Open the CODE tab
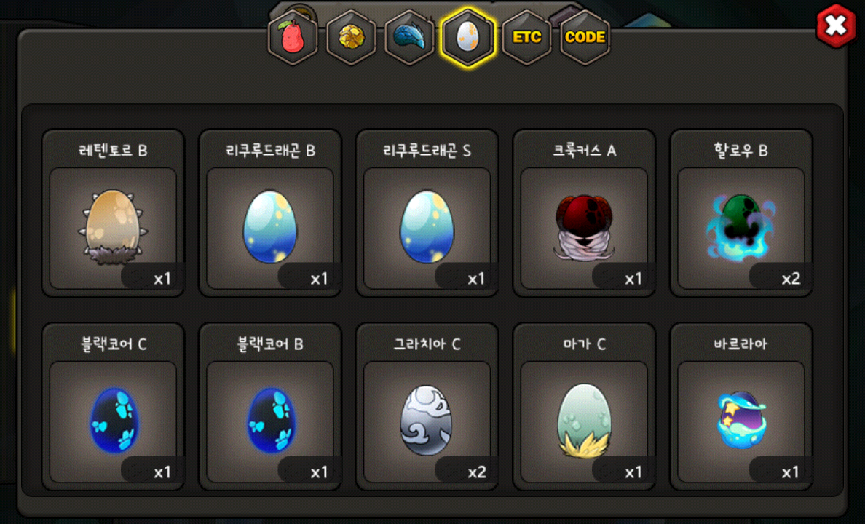This screenshot has height=524, width=865. click(585, 38)
